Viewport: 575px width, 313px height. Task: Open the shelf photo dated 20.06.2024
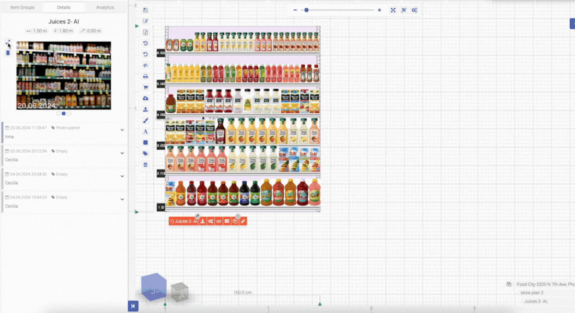coord(64,76)
